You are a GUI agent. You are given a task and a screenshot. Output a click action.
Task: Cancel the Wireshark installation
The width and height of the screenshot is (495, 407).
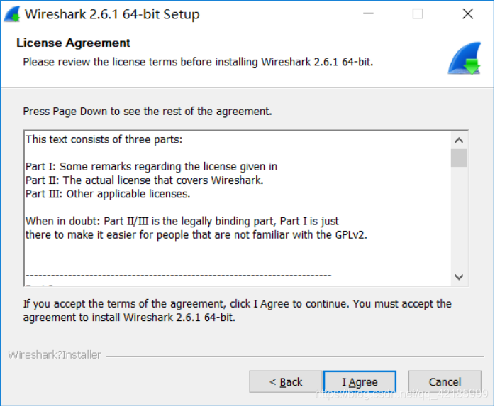(x=445, y=382)
